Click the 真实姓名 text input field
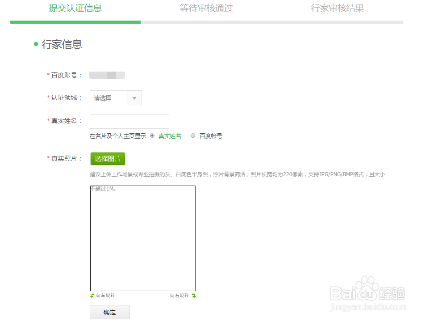 tap(129, 121)
